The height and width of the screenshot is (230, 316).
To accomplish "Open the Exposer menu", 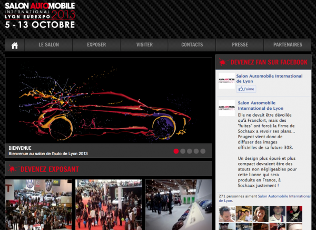I will (x=96, y=45).
